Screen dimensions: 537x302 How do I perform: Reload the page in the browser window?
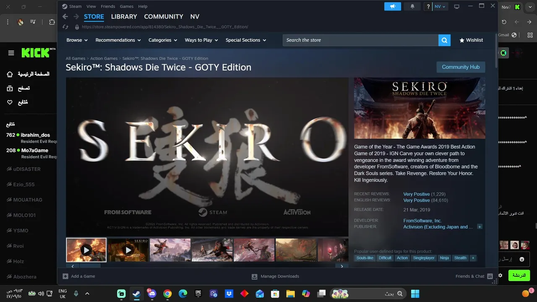pos(504,22)
